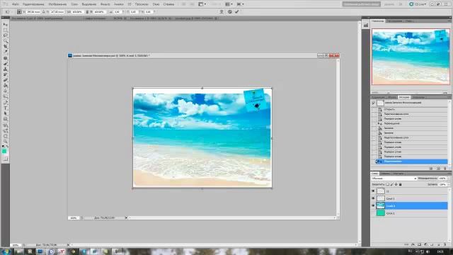Toggle lock position in Layers panel
This screenshot has height=255, width=453.
tap(396, 184)
